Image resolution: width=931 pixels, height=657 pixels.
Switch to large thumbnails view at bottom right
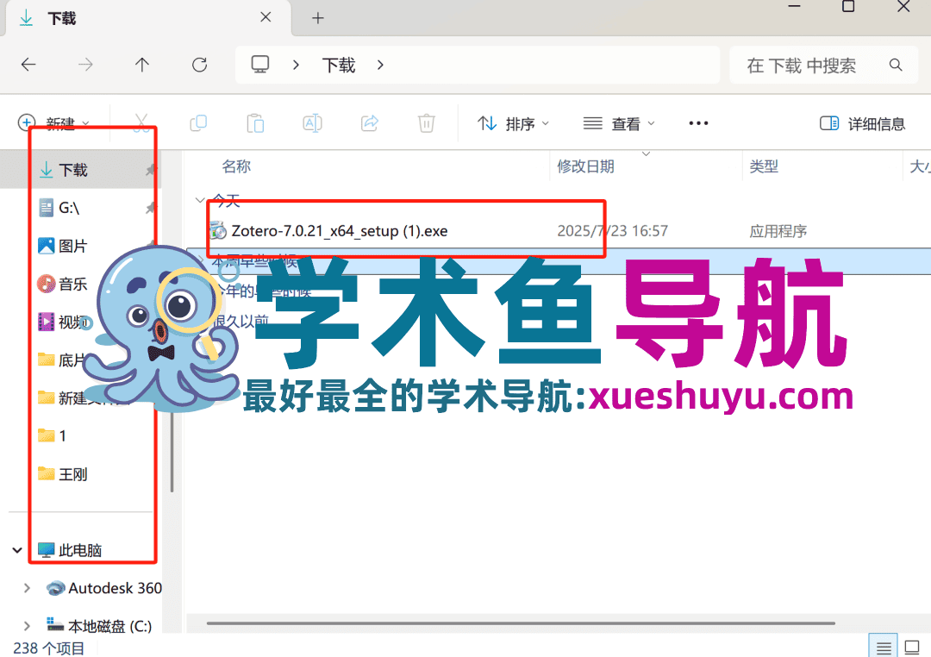[912, 645]
